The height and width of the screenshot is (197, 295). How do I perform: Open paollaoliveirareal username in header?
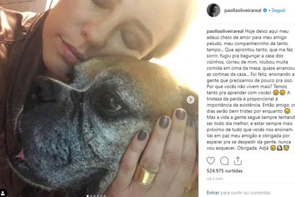click(243, 11)
